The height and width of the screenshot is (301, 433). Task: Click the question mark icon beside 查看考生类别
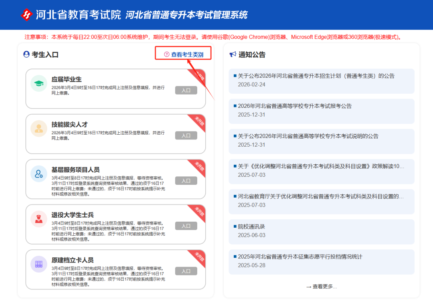tap(167, 55)
